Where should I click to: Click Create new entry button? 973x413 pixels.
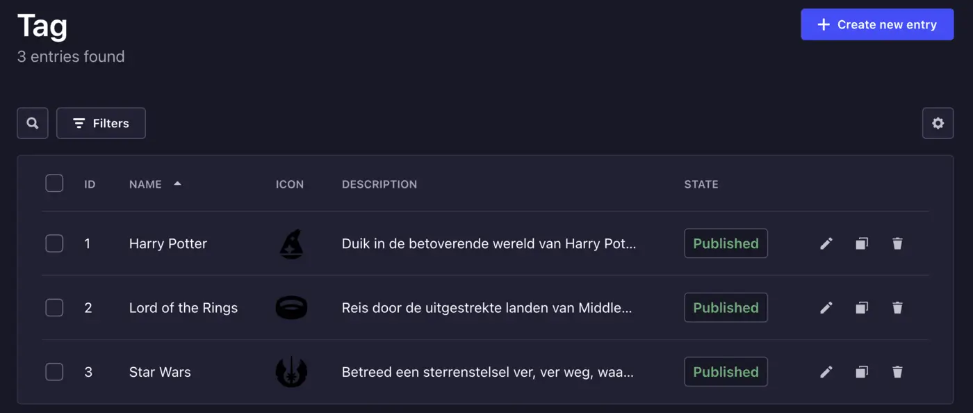click(x=877, y=24)
